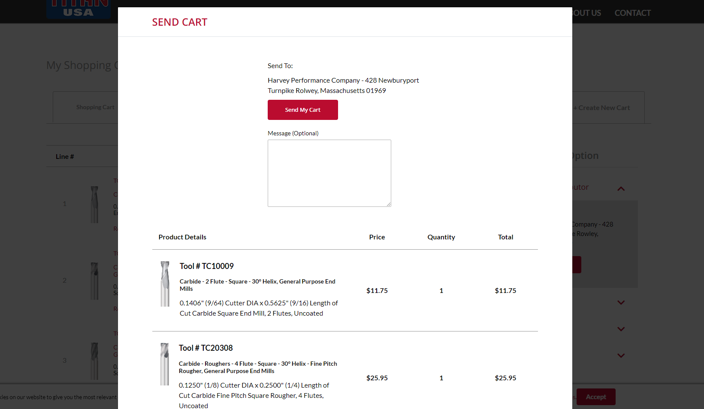Open the About Us menu item
This screenshot has width=704, height=409.
tap(587, 13)
